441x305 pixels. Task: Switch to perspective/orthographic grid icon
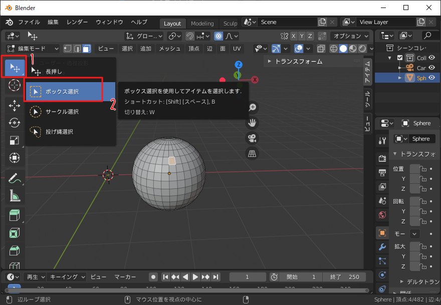253,154
